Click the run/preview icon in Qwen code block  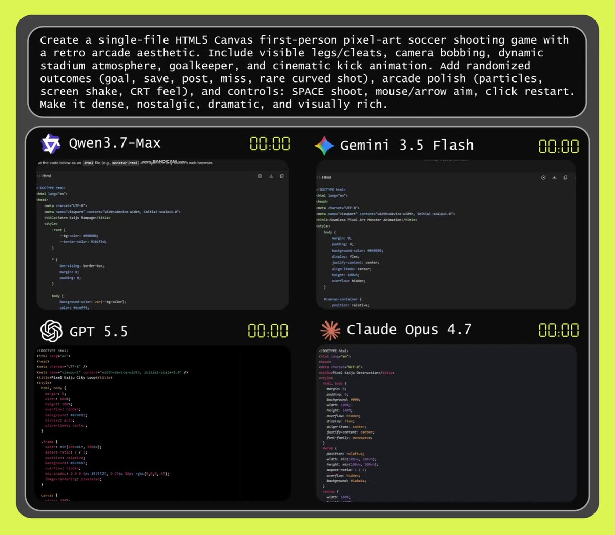click(260, 176)
